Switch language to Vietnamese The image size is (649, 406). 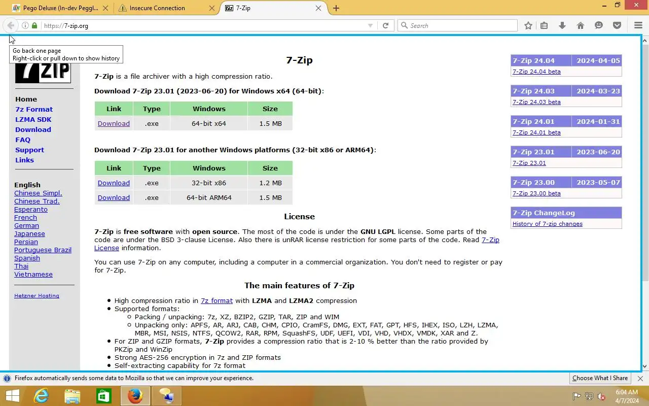[x=33, y=275]
